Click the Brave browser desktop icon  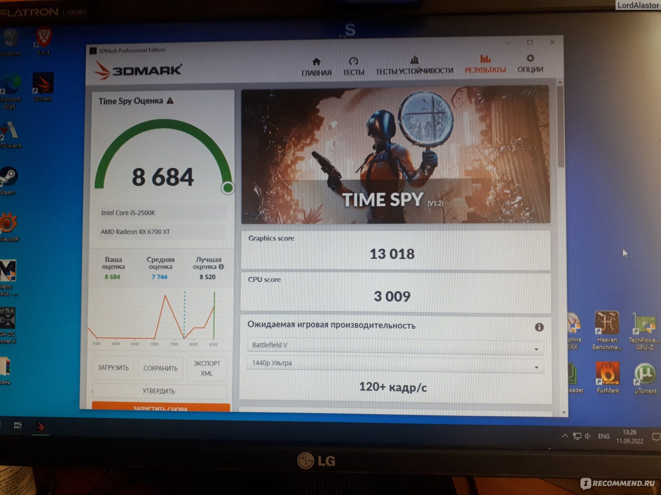click(43, 41)
